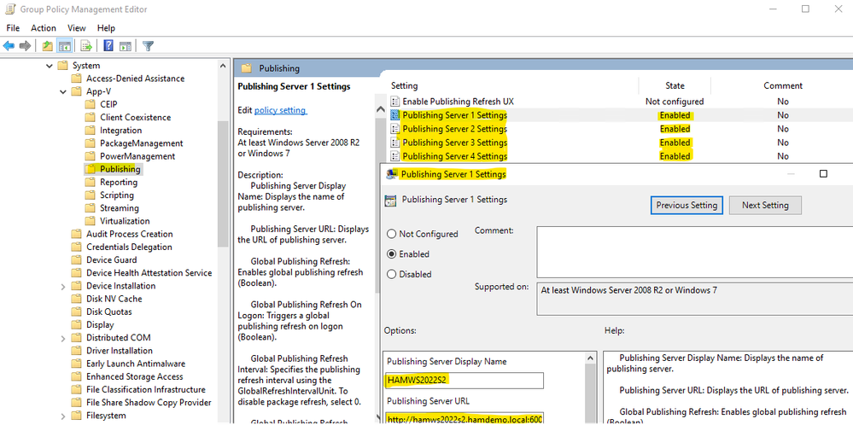
Task: Click the Publishing Server Display Name field
Action: click(x=464, y=381)
